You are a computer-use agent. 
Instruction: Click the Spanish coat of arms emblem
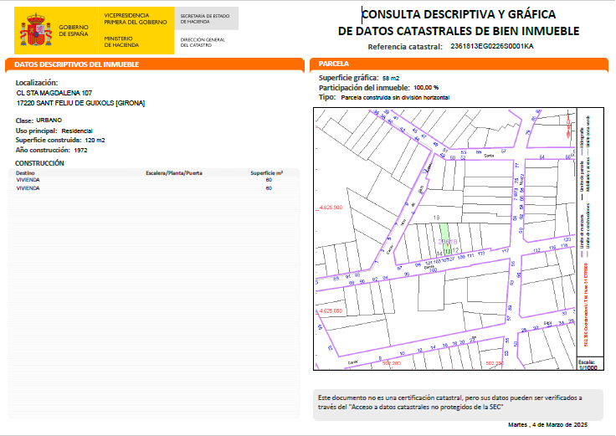coord(36,32)
